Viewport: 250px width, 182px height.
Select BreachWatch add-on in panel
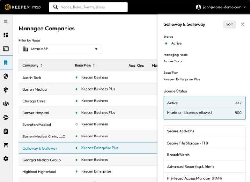pyautogui.click(x=178, y=155)
